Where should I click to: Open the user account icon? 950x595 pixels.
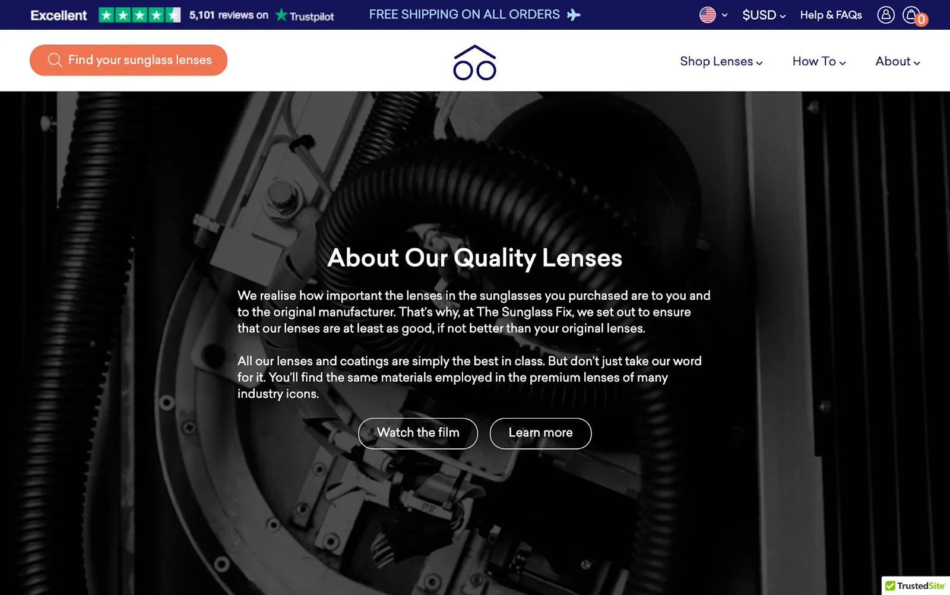(885, 15)
